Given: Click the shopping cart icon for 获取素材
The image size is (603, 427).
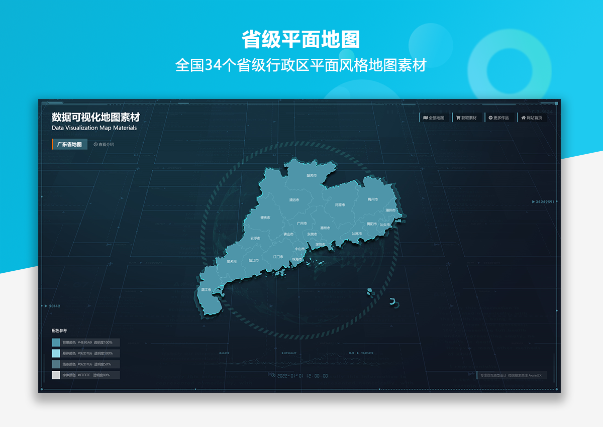Looking at the screenshot, I should [x=458, y=118].
